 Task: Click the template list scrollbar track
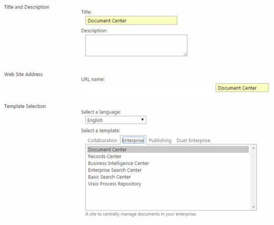pos(253,178)
